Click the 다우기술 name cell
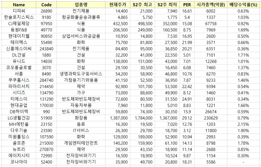261x167 pixels. coord(19,131)
